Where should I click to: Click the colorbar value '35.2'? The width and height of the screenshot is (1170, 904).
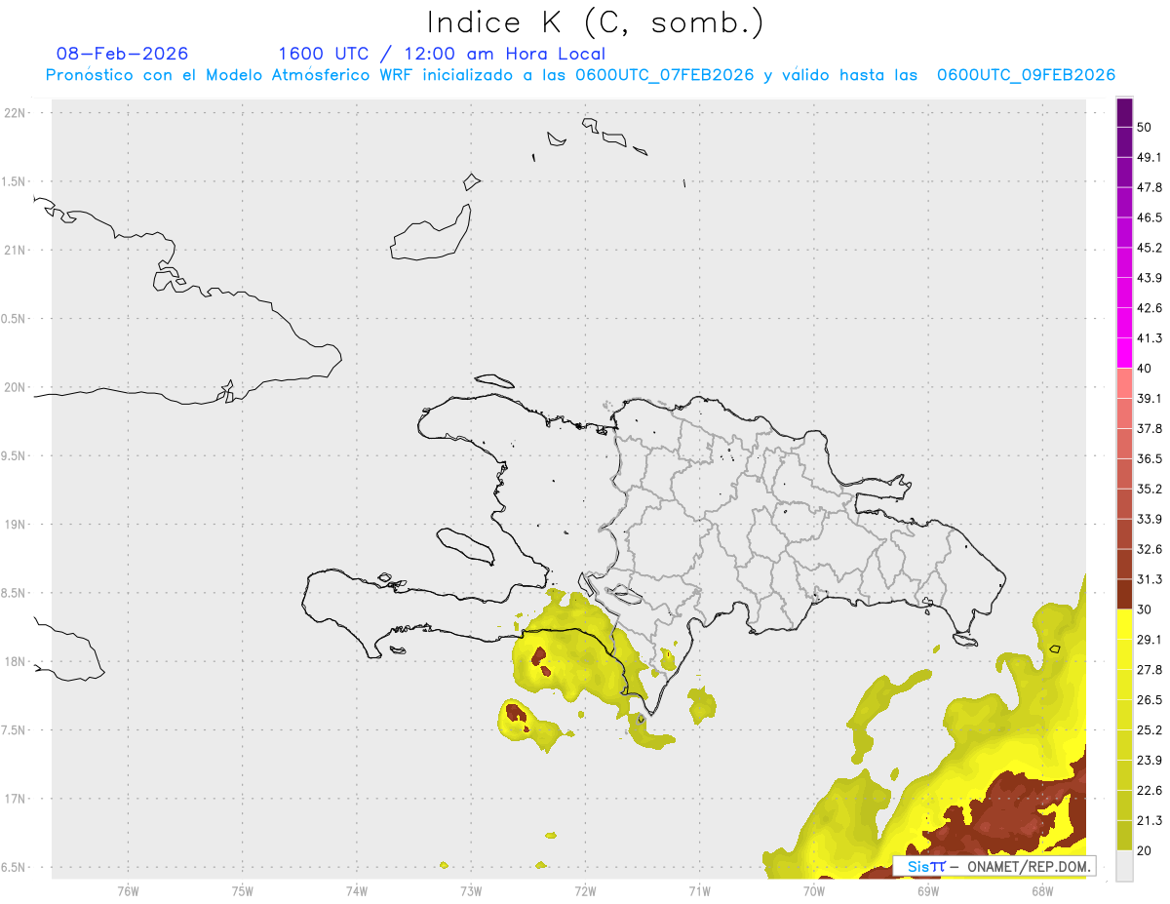click(1150, 490)
